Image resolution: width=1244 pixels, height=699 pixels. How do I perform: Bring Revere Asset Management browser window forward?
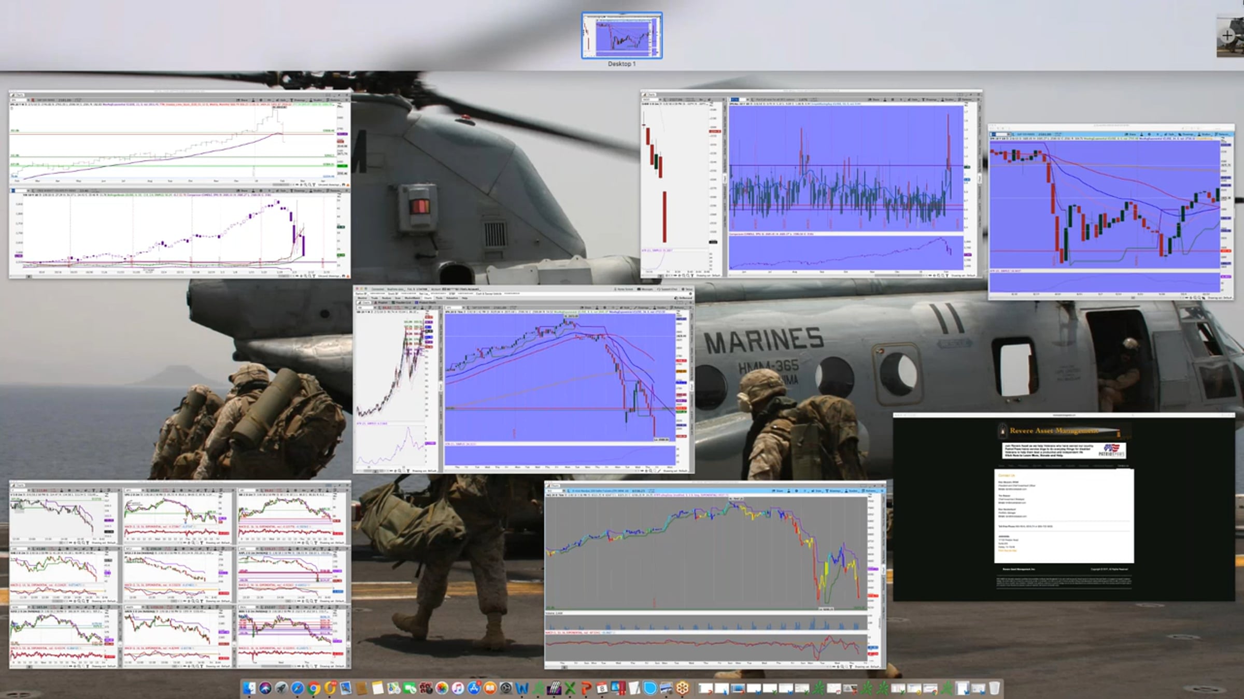[1064, 507]
